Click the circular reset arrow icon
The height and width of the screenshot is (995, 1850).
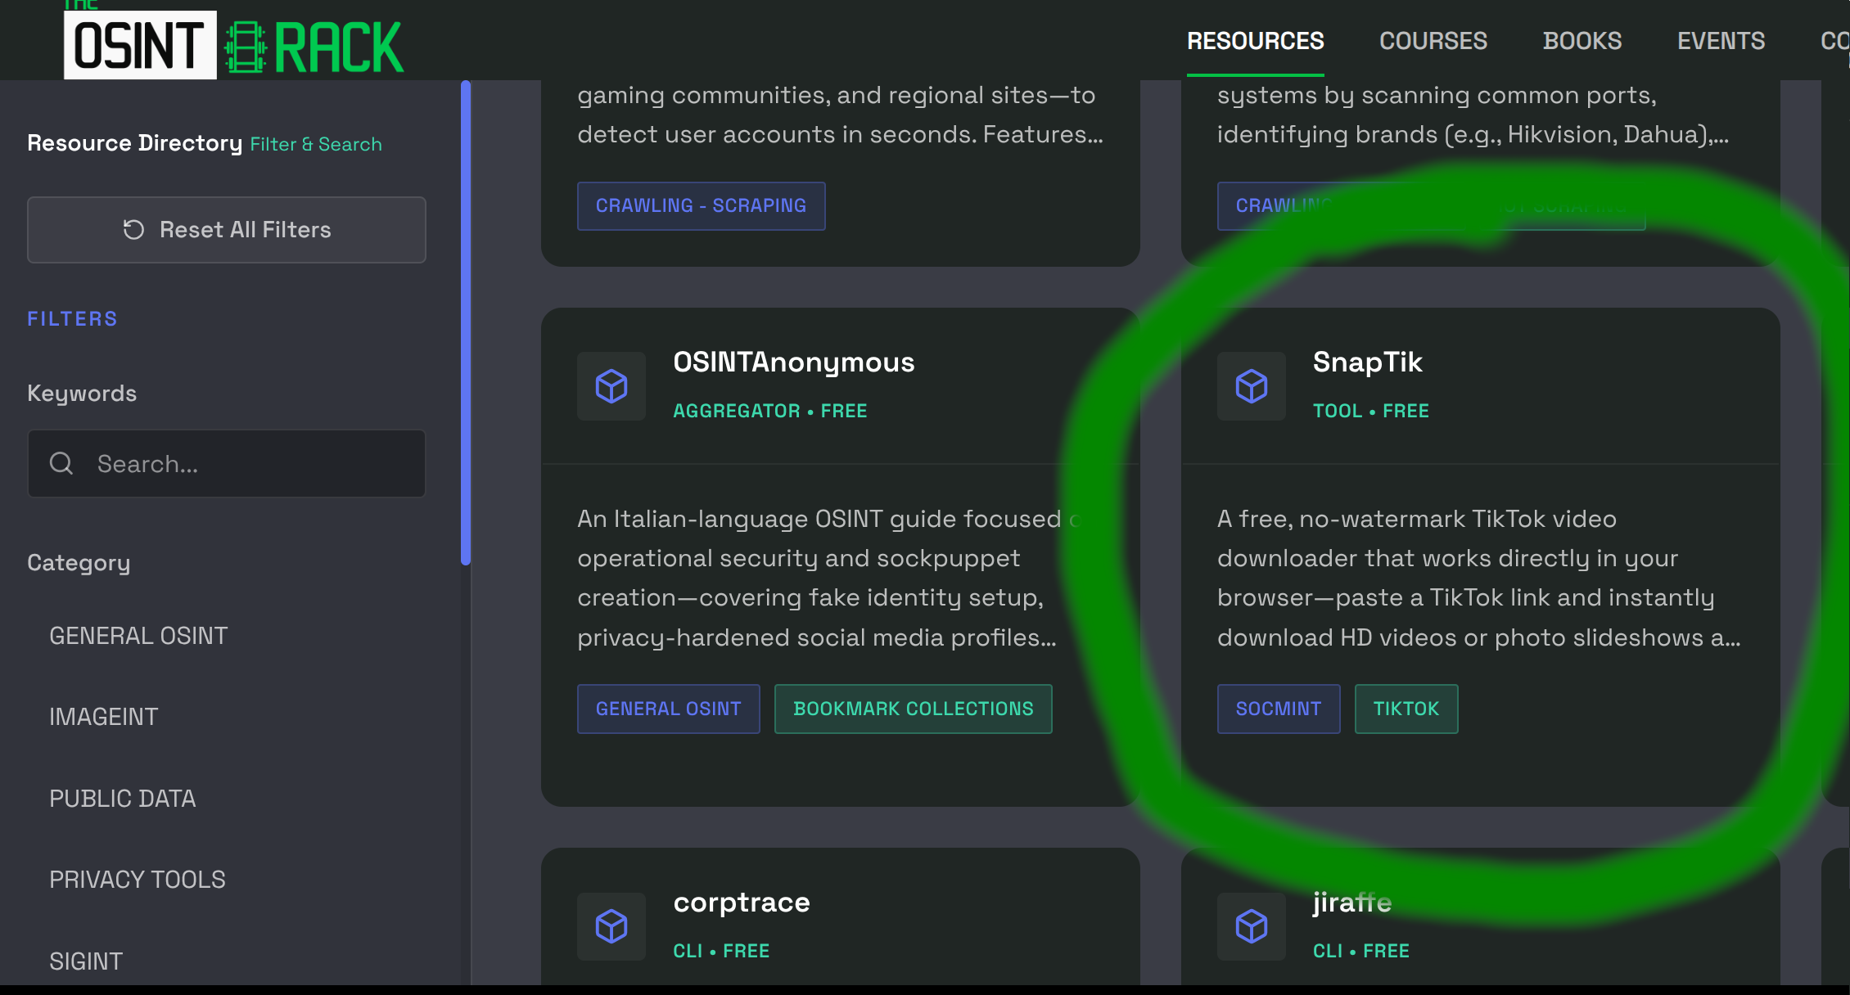pyautogui.click(x=133, y=230)
